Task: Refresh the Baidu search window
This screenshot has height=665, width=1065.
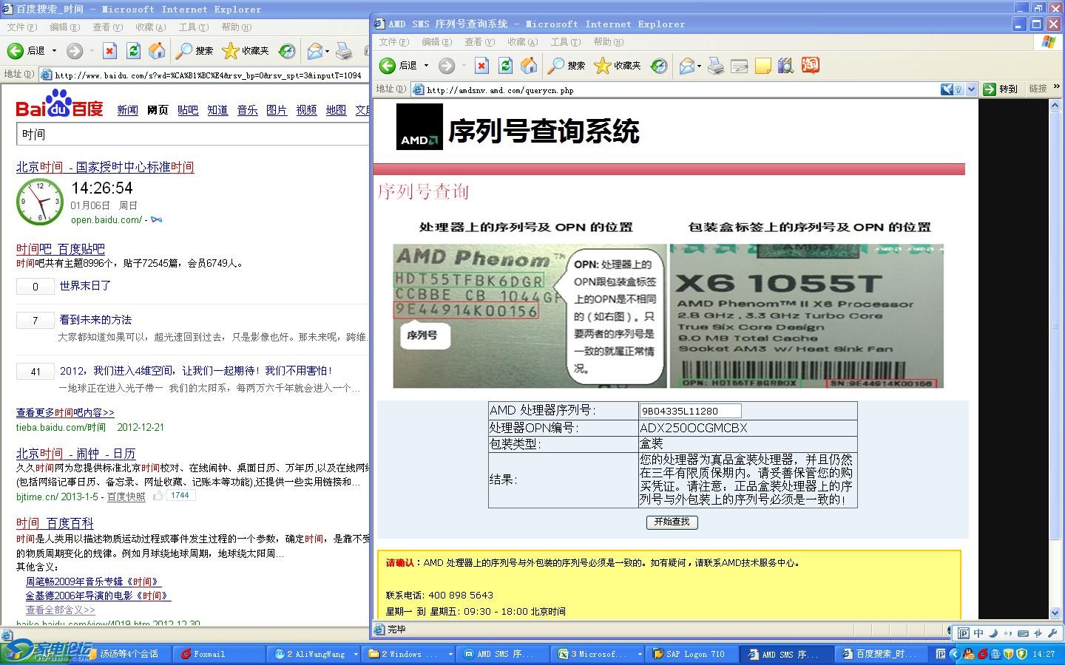Action: (133, 50)
